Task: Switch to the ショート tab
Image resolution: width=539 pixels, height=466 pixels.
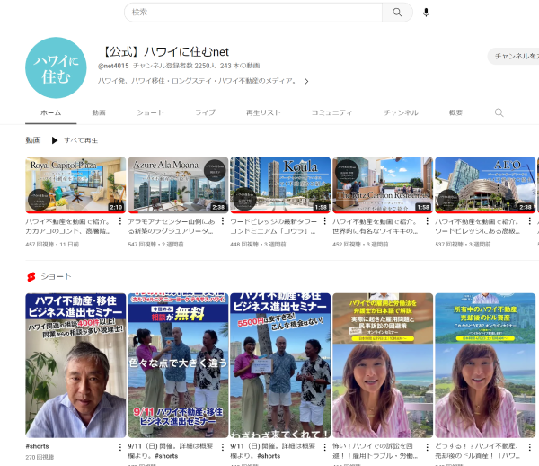Action: coord(150,112)
